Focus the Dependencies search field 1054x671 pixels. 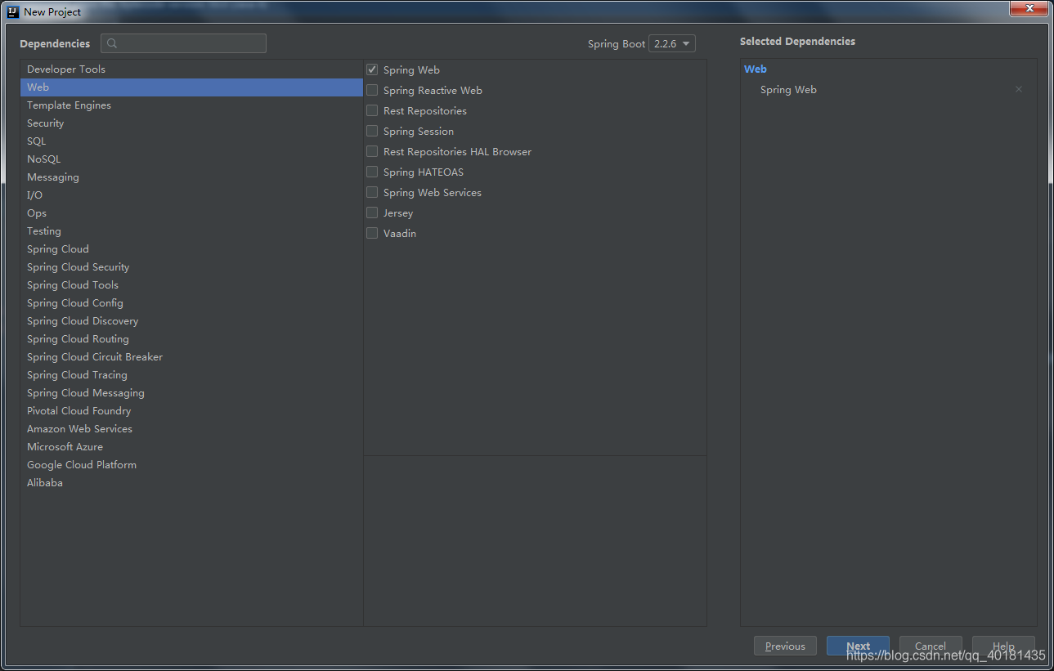tap(184, 43)
